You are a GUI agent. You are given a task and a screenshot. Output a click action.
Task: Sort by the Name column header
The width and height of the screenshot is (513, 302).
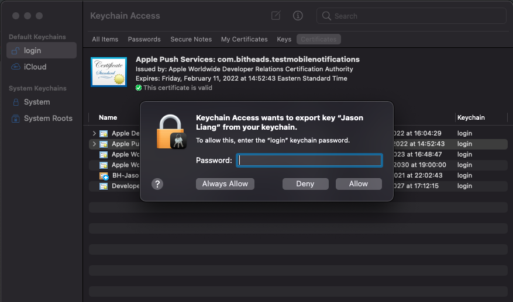click(x=108, y=117)
